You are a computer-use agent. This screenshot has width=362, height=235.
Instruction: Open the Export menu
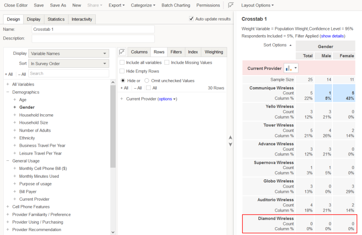tap(117, 5)
